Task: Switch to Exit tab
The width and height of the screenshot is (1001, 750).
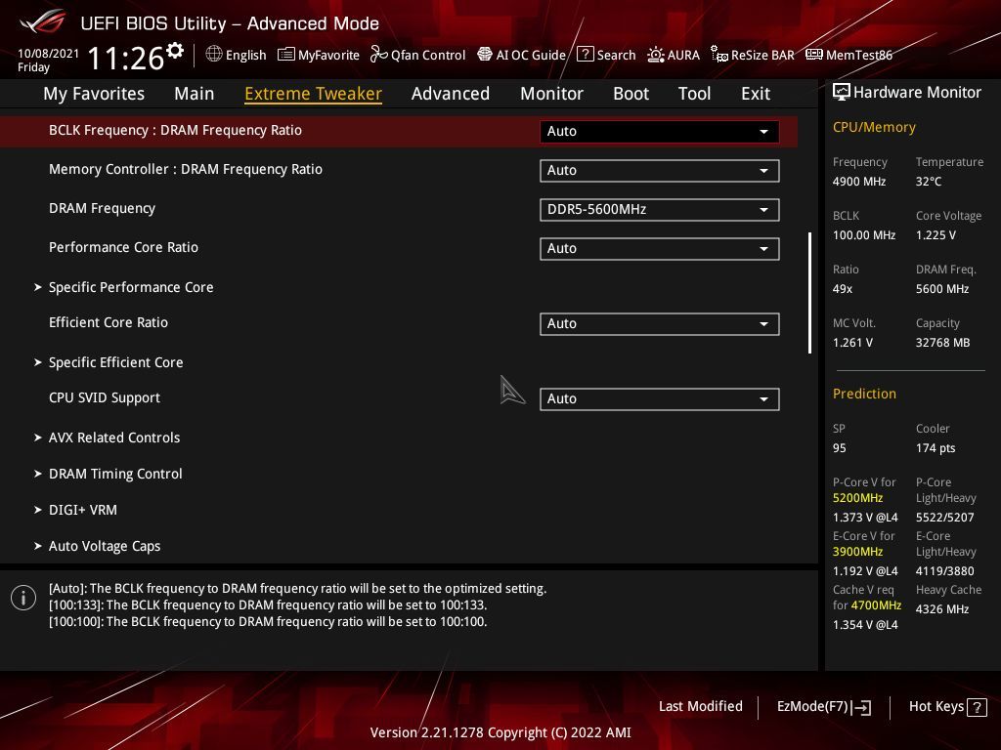Action: [x=756, y=94]
